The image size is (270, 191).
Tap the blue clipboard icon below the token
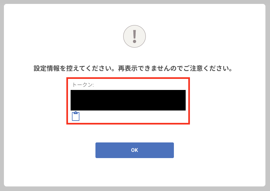click(76, 116)
